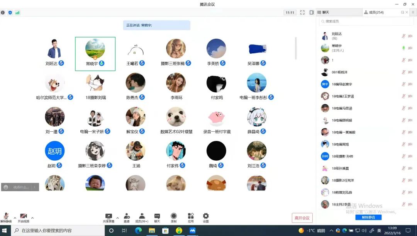
Task: Pop out the members panel
Action: pos(402,12)
